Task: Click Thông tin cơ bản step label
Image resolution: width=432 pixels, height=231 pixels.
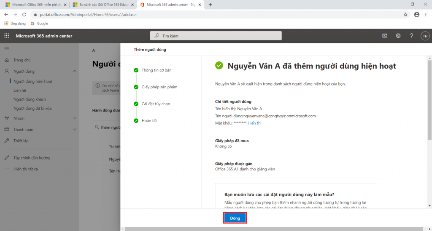Action: click(157, 70)
